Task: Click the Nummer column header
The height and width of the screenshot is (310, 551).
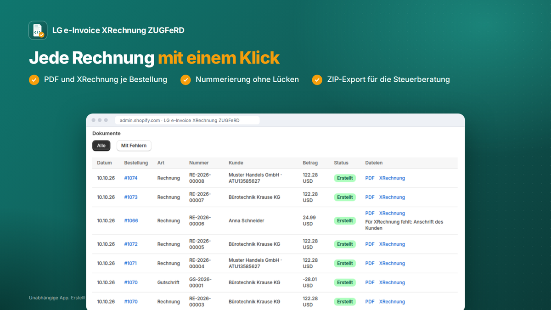Action: pyautogui.click(x=199, y=163)
